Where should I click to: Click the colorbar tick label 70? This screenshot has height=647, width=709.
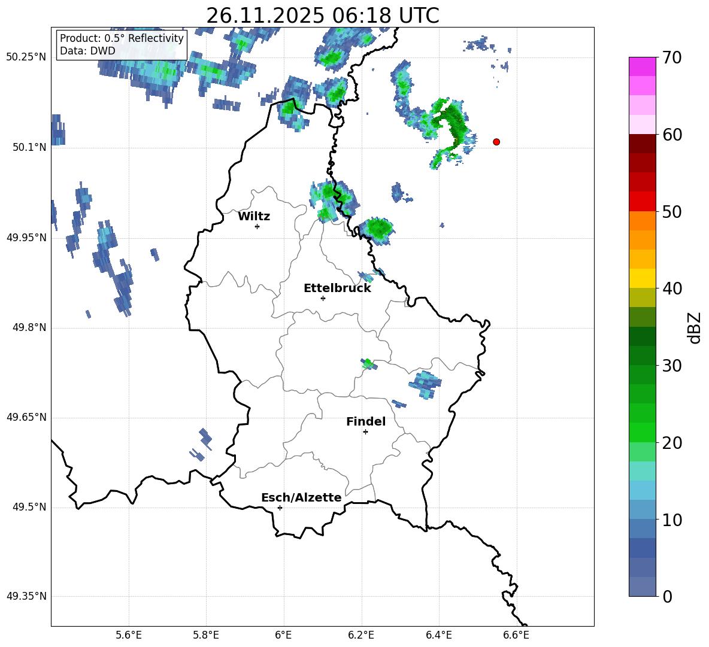[x=672, y=57]
